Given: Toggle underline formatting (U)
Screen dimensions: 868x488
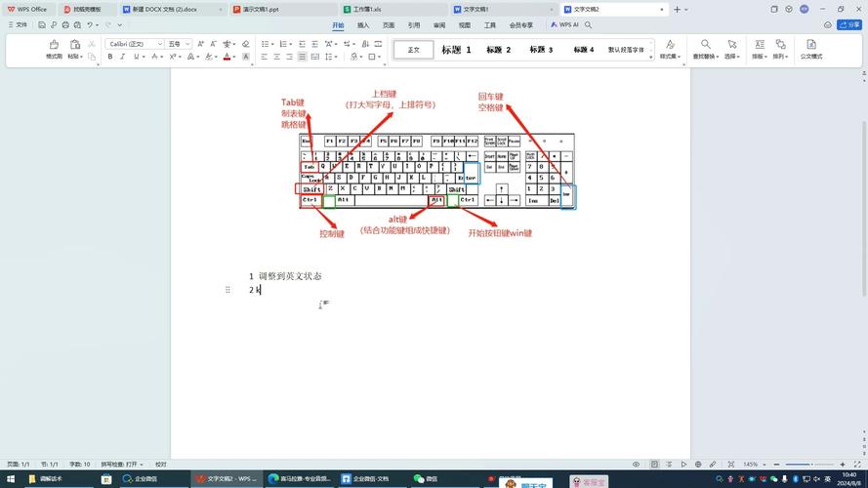Looking at the screenshot, I should tap(136, 57).
